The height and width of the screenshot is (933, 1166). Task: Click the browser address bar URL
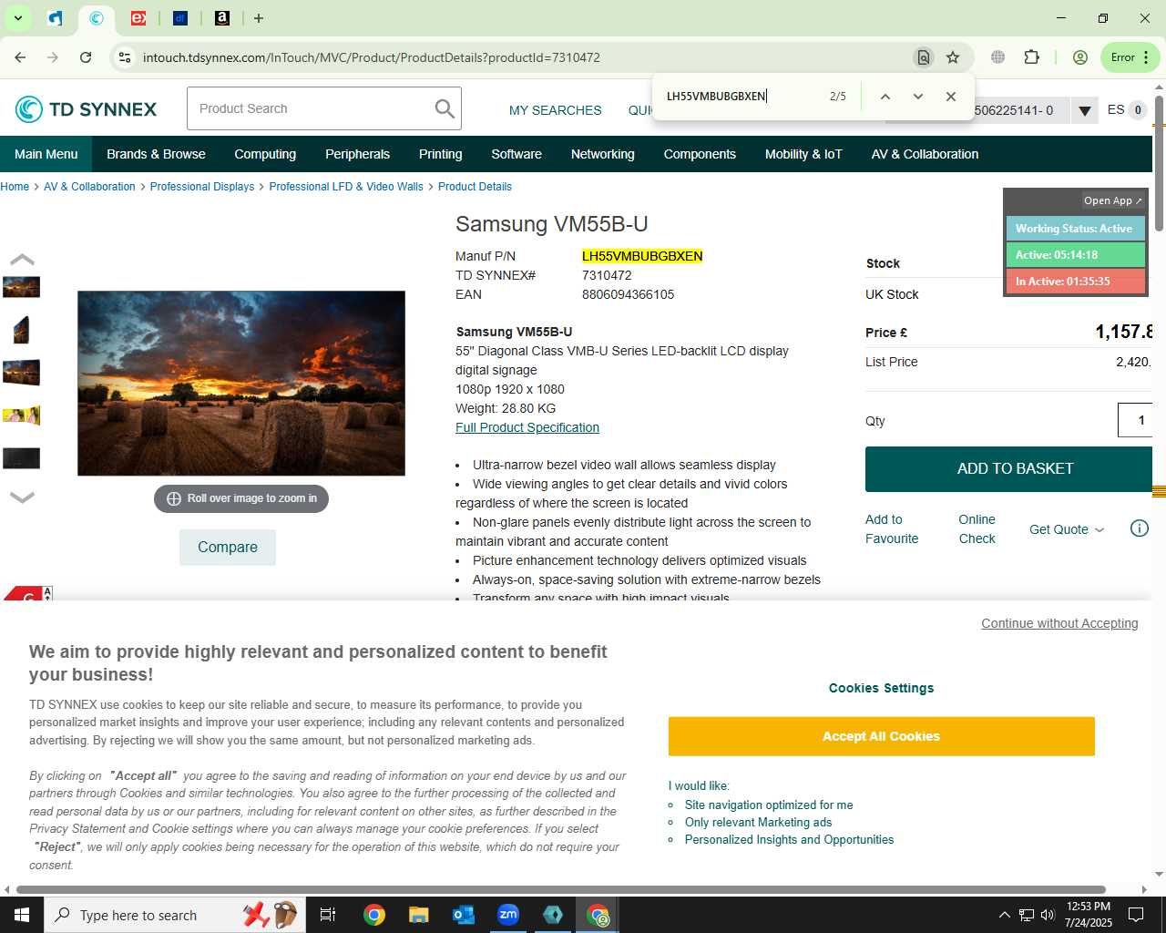click(x=372, y=57)
